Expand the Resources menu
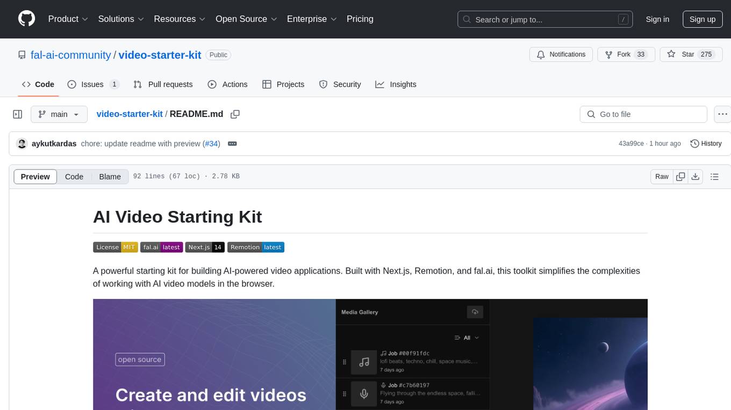 click(180, 19)
